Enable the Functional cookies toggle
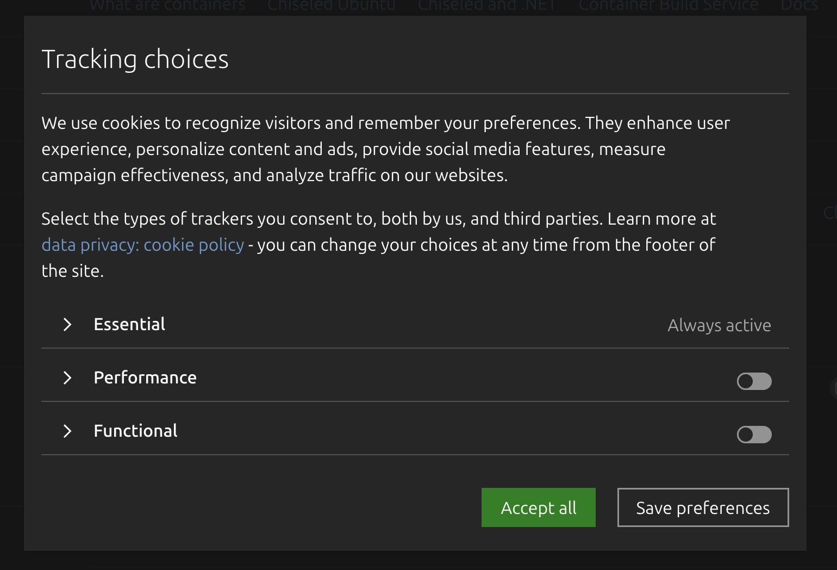Image resolution: width=837 pixels, height=570 pixels. [754, 435]
